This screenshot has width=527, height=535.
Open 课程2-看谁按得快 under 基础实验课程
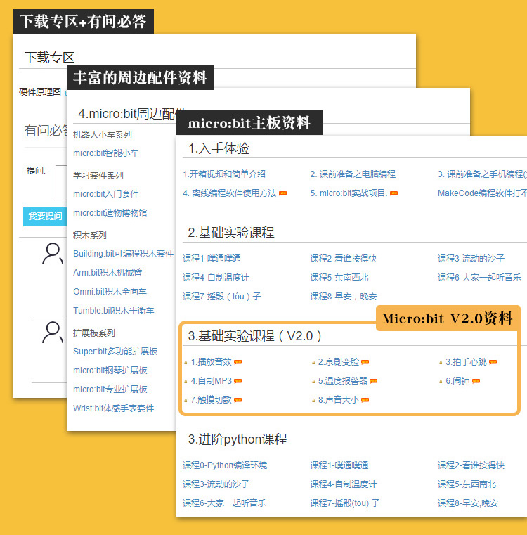point(344,258)
